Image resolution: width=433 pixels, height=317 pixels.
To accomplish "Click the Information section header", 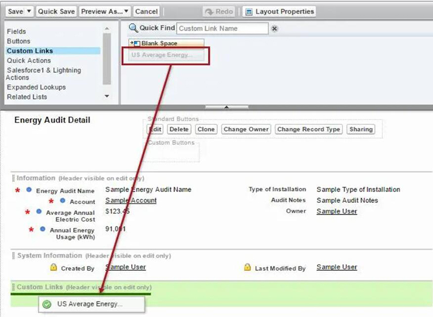I will tap(80, 178).
